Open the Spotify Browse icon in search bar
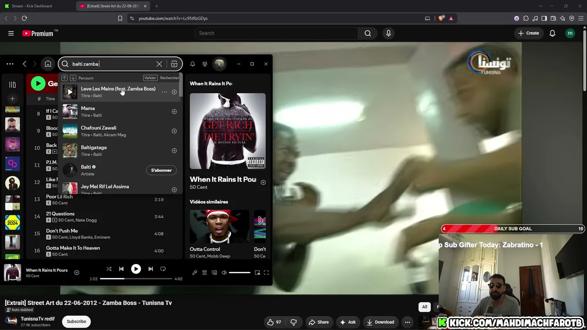The image size is (587, 330). point(174,64)
